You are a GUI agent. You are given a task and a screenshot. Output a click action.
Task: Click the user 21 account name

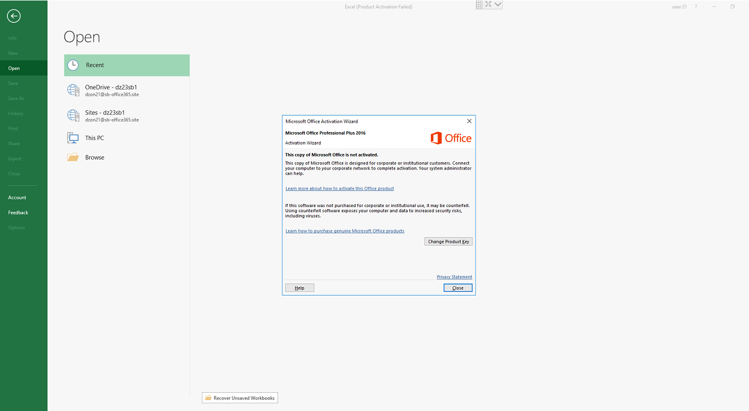click(x=679, y=7)
